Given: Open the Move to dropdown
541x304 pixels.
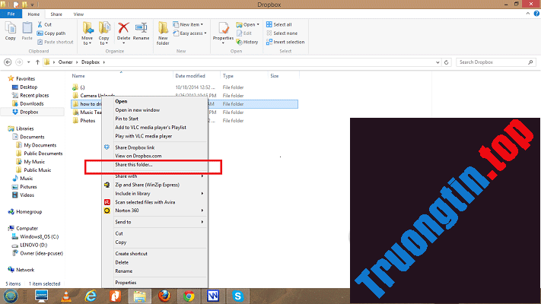Looking at the screenshot, I should click(x=88, y=33).
